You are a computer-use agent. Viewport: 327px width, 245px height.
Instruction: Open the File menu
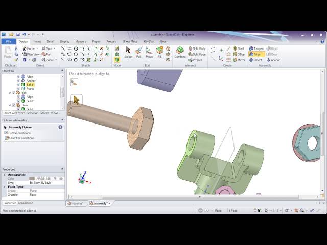point(9,41)
